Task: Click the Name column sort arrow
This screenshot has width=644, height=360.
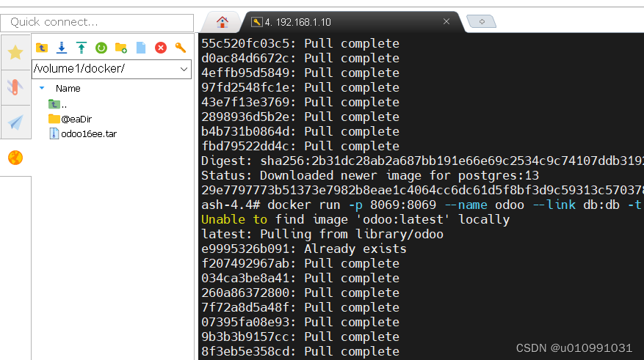Action: point(42,88)
